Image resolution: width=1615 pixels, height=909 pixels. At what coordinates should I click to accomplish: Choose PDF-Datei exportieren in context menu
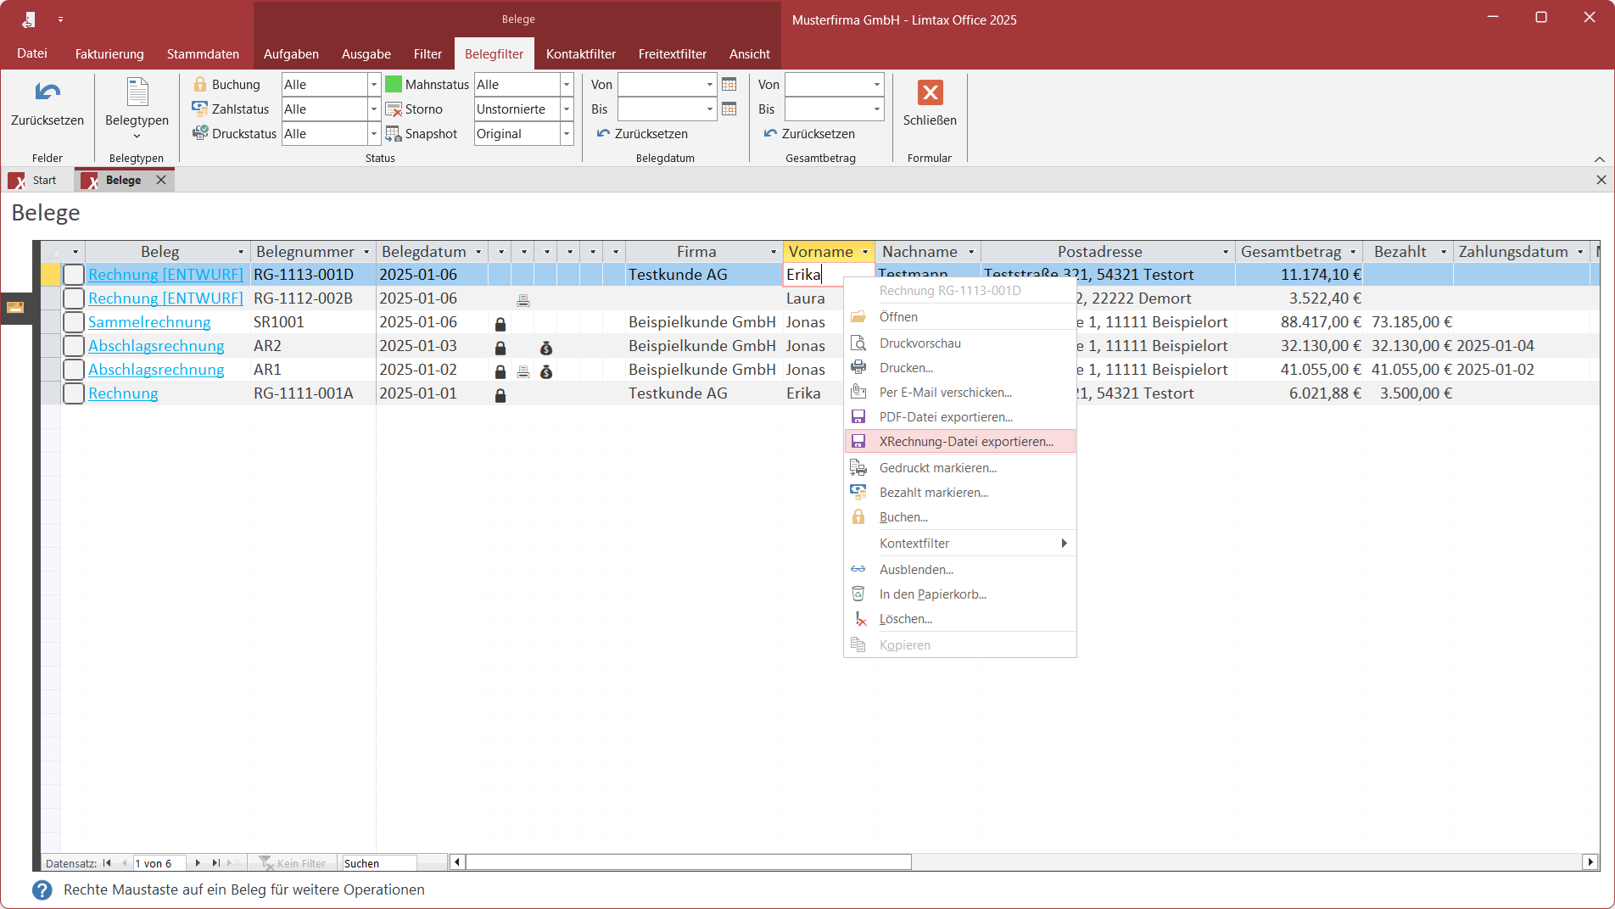pyautogui.click(x=960, y=417)
